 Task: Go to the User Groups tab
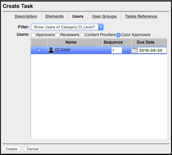pos(104,16)
